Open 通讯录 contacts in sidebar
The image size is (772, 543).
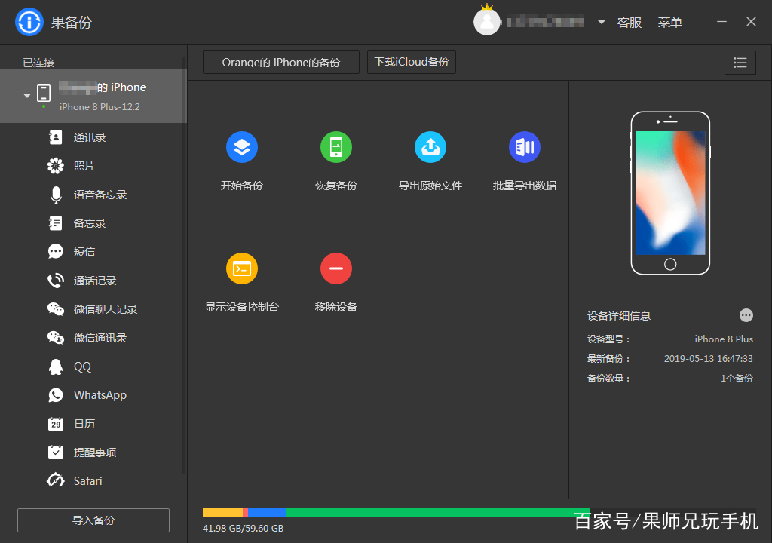[93, 137]
